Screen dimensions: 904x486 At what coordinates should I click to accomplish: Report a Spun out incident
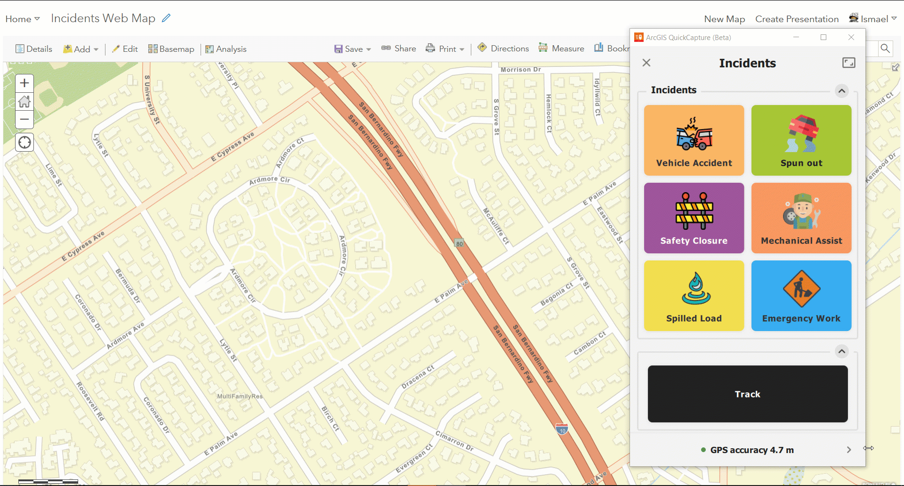click(801, 140)
